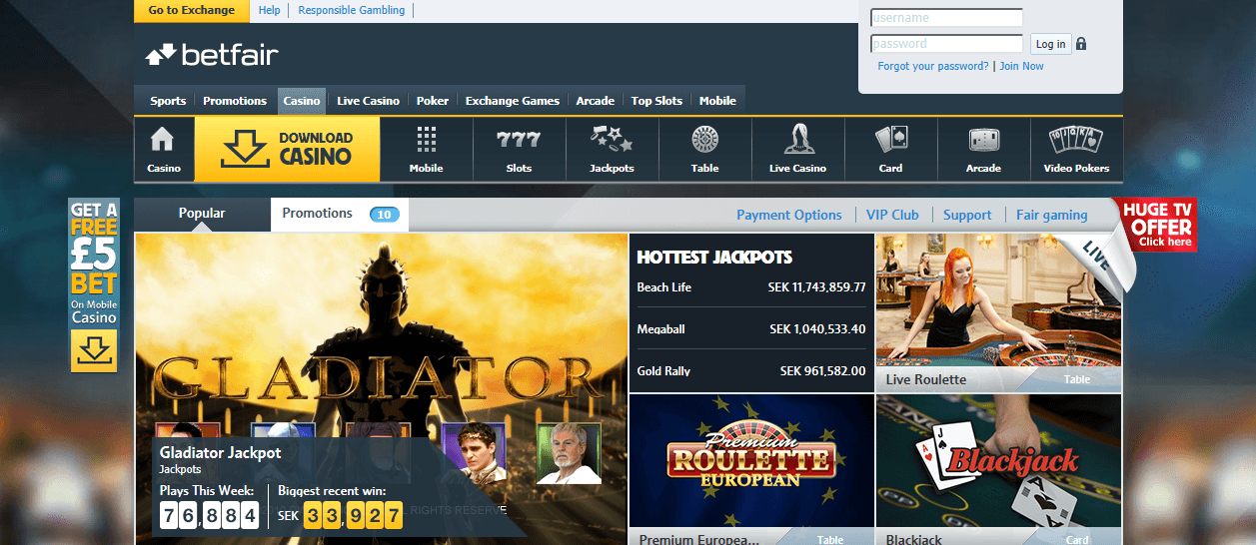Image resolution: width=1256 pixels, height=545 pixels.
Task: Focus the password input field
Action: click(946, 44)
